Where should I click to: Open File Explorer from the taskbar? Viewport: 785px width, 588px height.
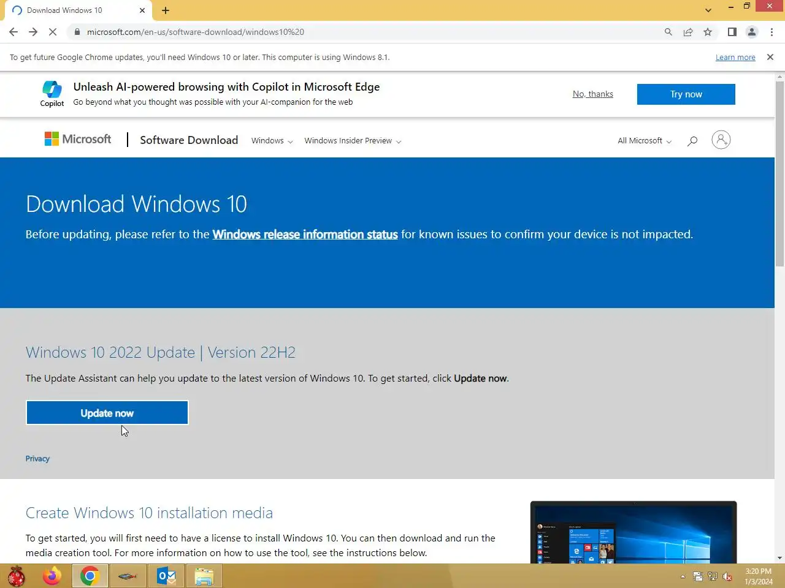pyautogui.click(x=204, y=576)
